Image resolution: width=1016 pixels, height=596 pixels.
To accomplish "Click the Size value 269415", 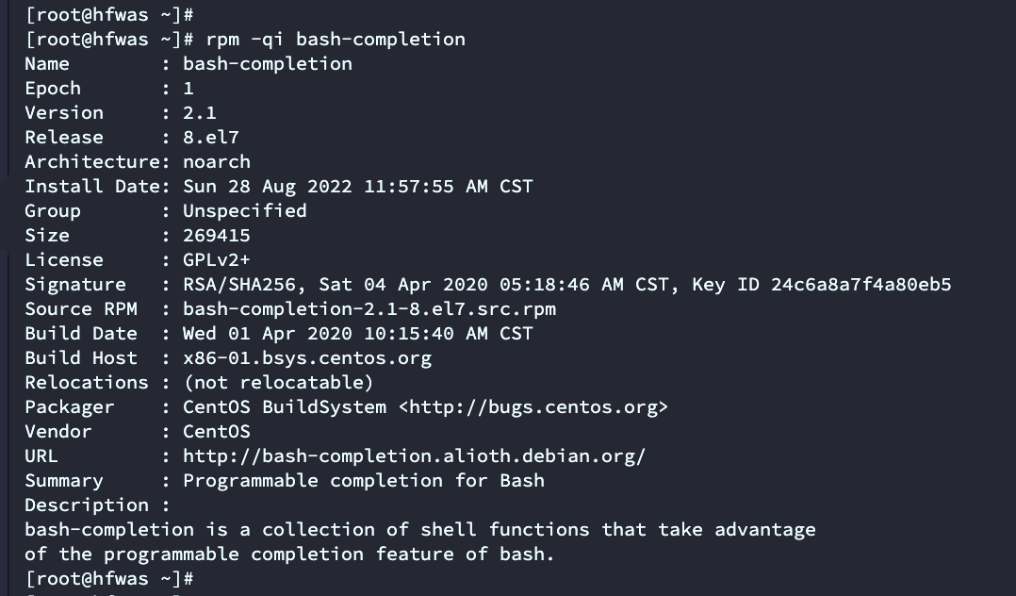I will tap(216, 236).
